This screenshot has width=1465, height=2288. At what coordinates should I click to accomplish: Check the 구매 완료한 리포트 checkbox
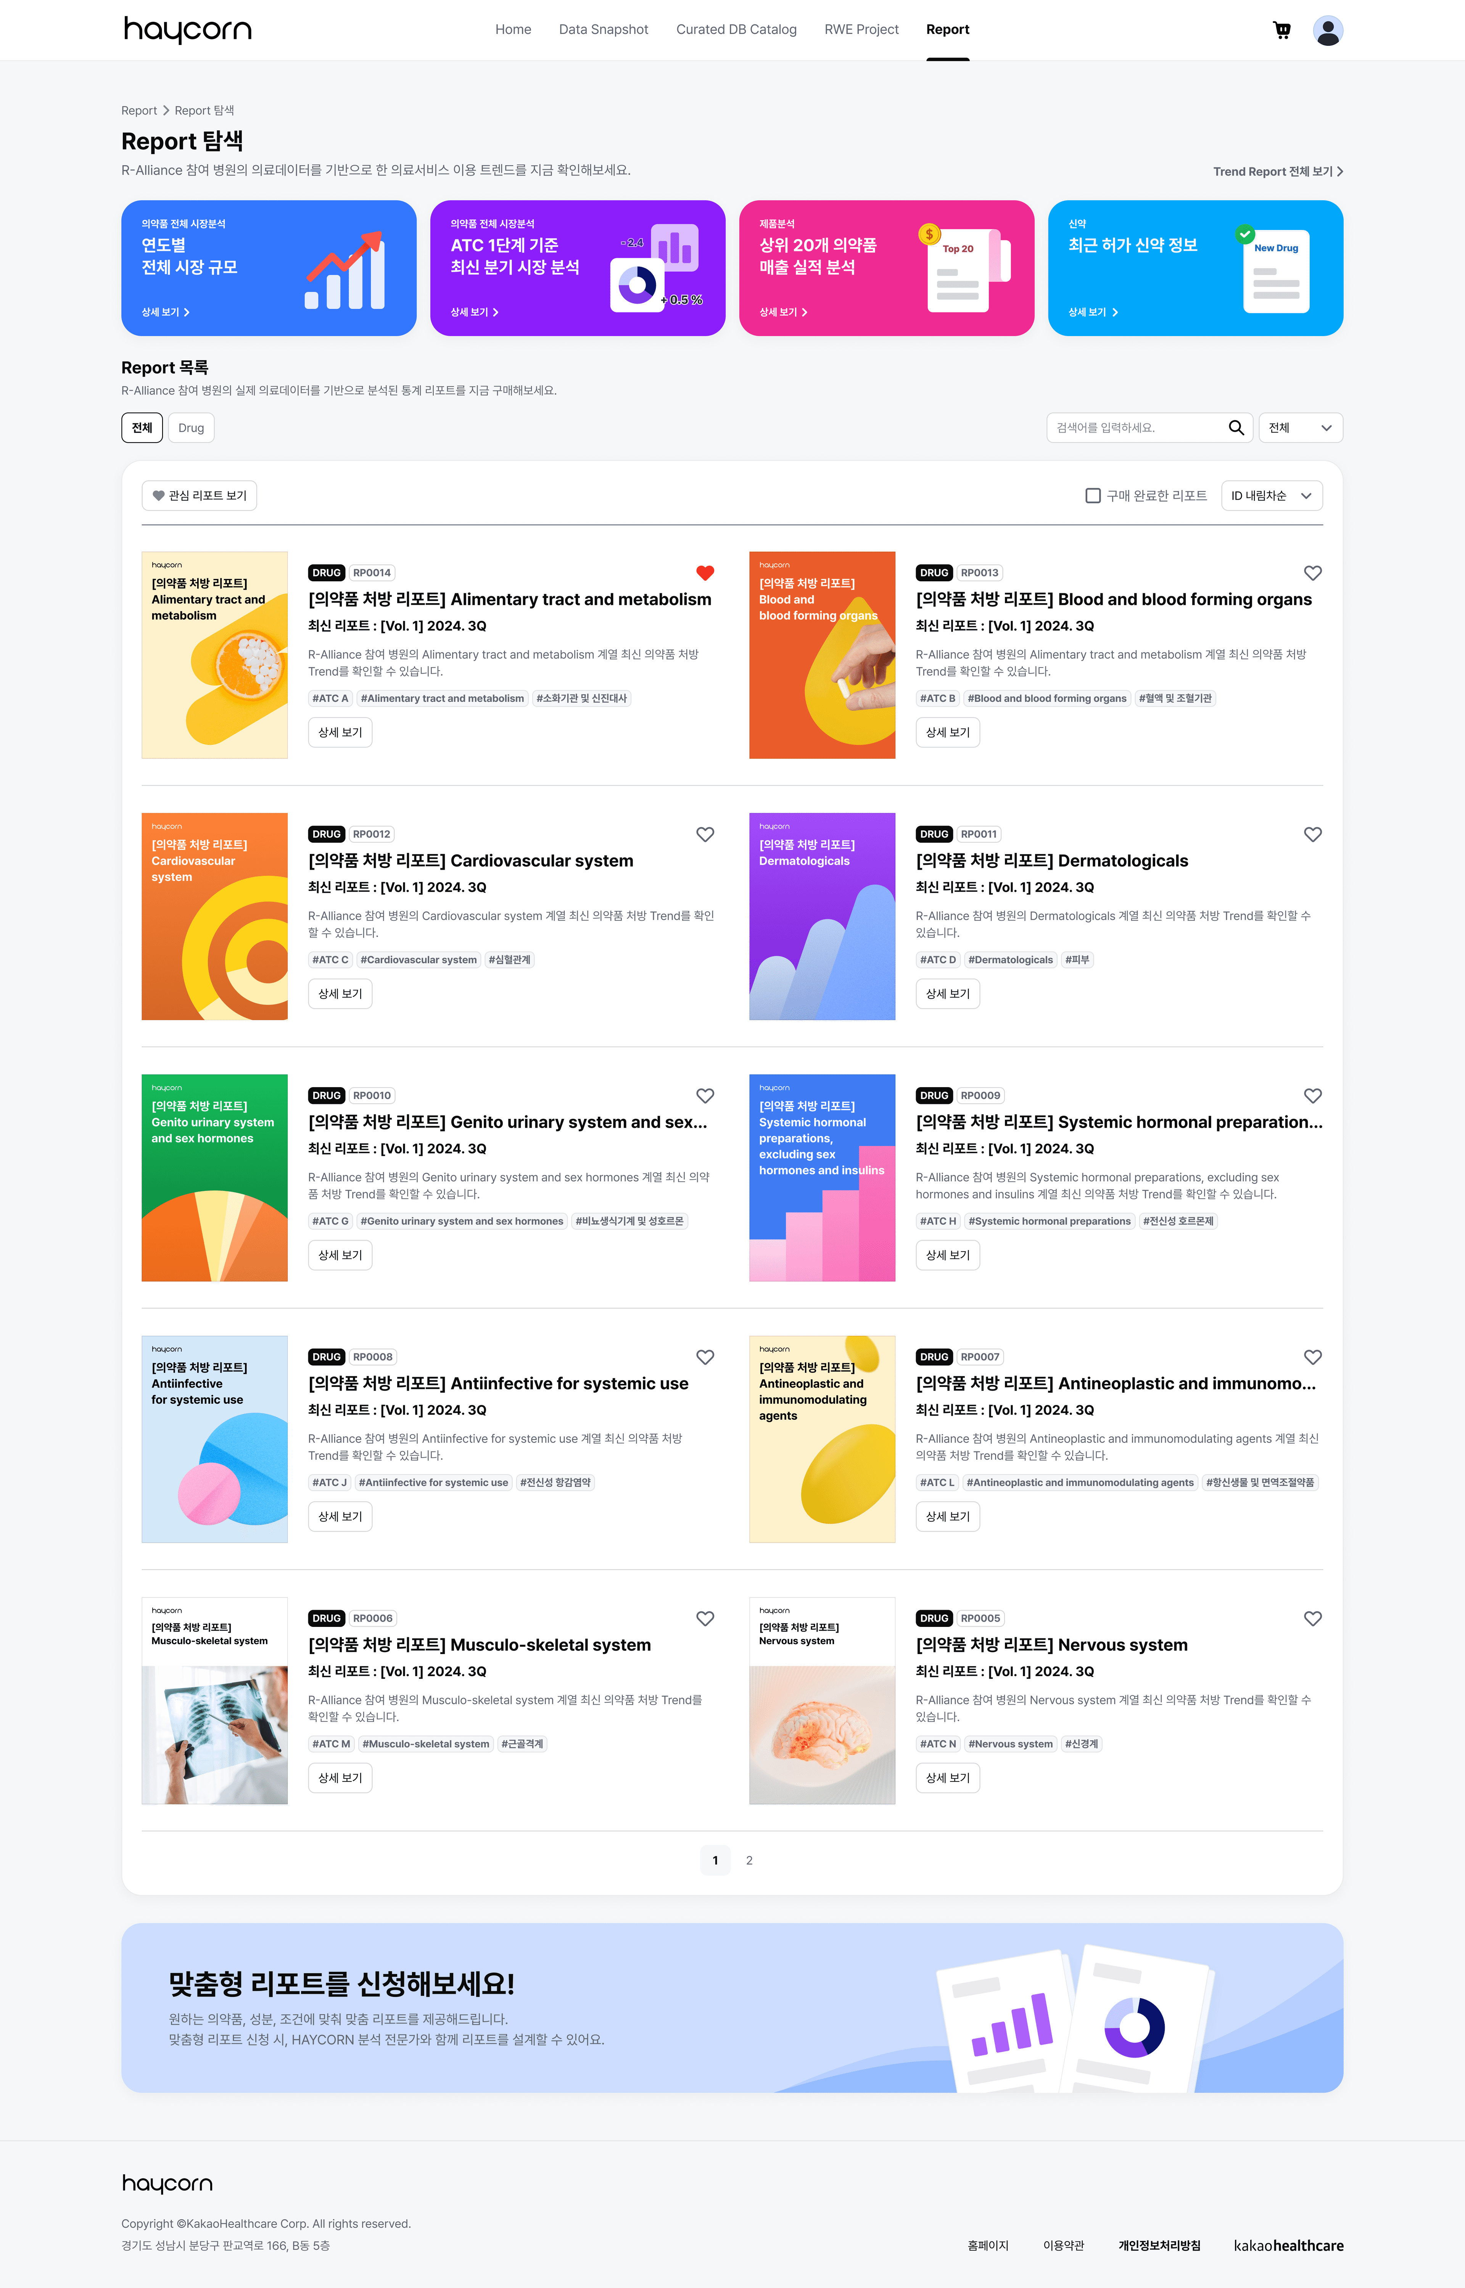[x=1093, y=496]
